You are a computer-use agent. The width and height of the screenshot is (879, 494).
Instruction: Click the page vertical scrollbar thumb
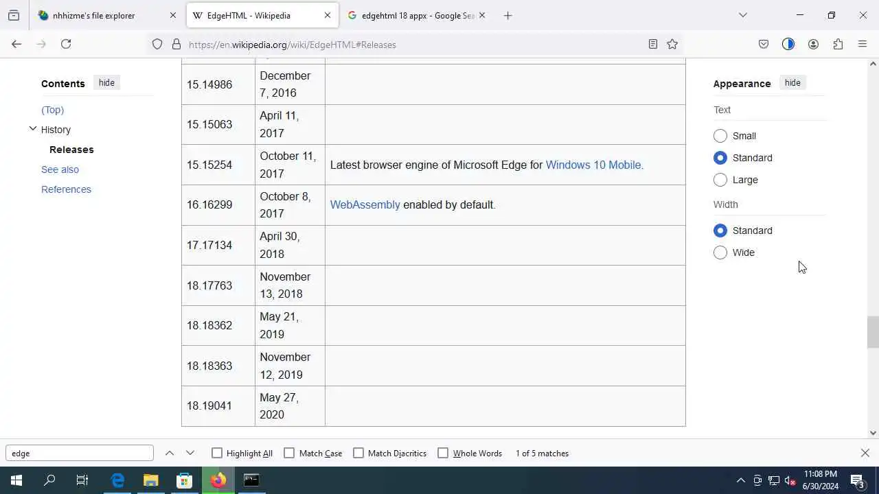coord(873,332)
